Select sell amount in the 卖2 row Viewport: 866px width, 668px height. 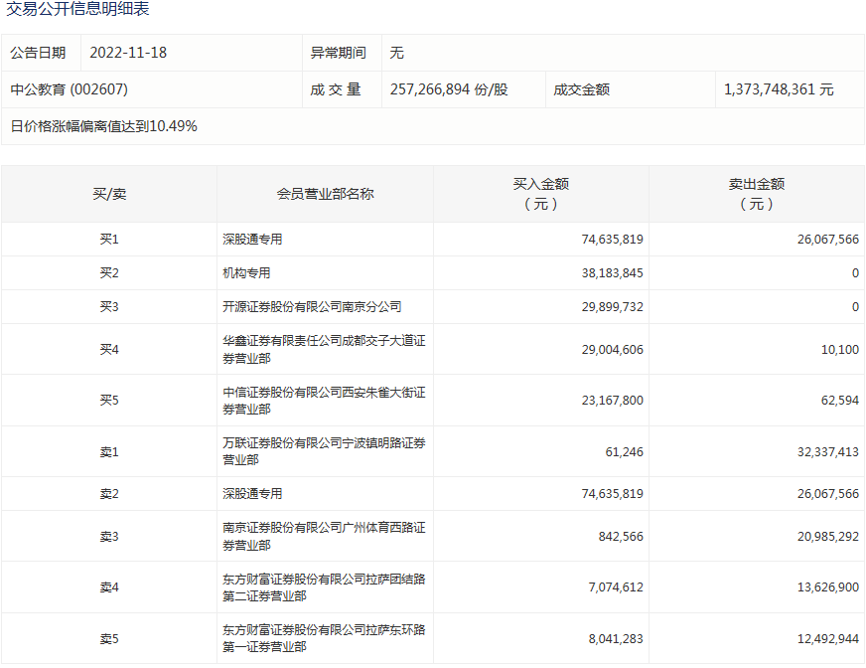[x=828, y=493]
